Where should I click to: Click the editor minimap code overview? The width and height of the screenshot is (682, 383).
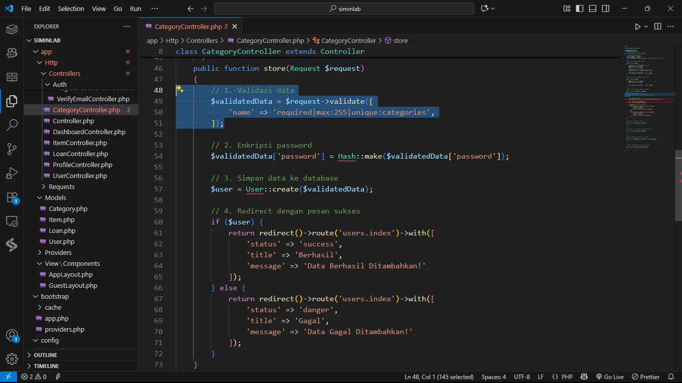click(x=648, y=100)
